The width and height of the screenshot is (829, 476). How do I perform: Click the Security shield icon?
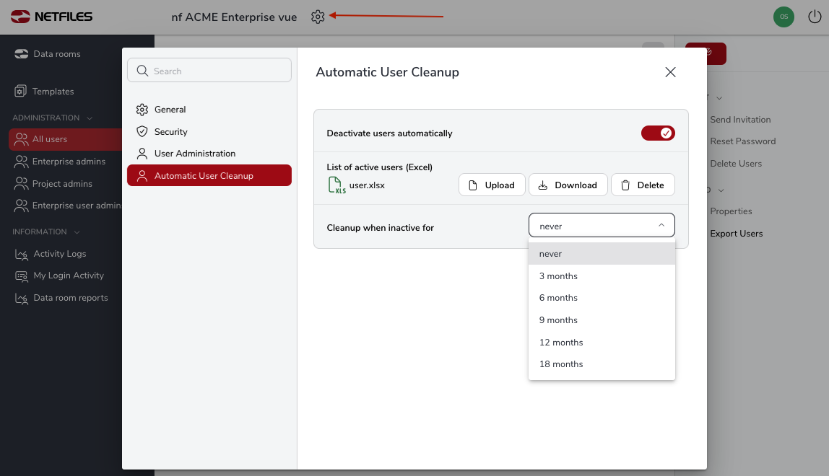coord(142,132)
